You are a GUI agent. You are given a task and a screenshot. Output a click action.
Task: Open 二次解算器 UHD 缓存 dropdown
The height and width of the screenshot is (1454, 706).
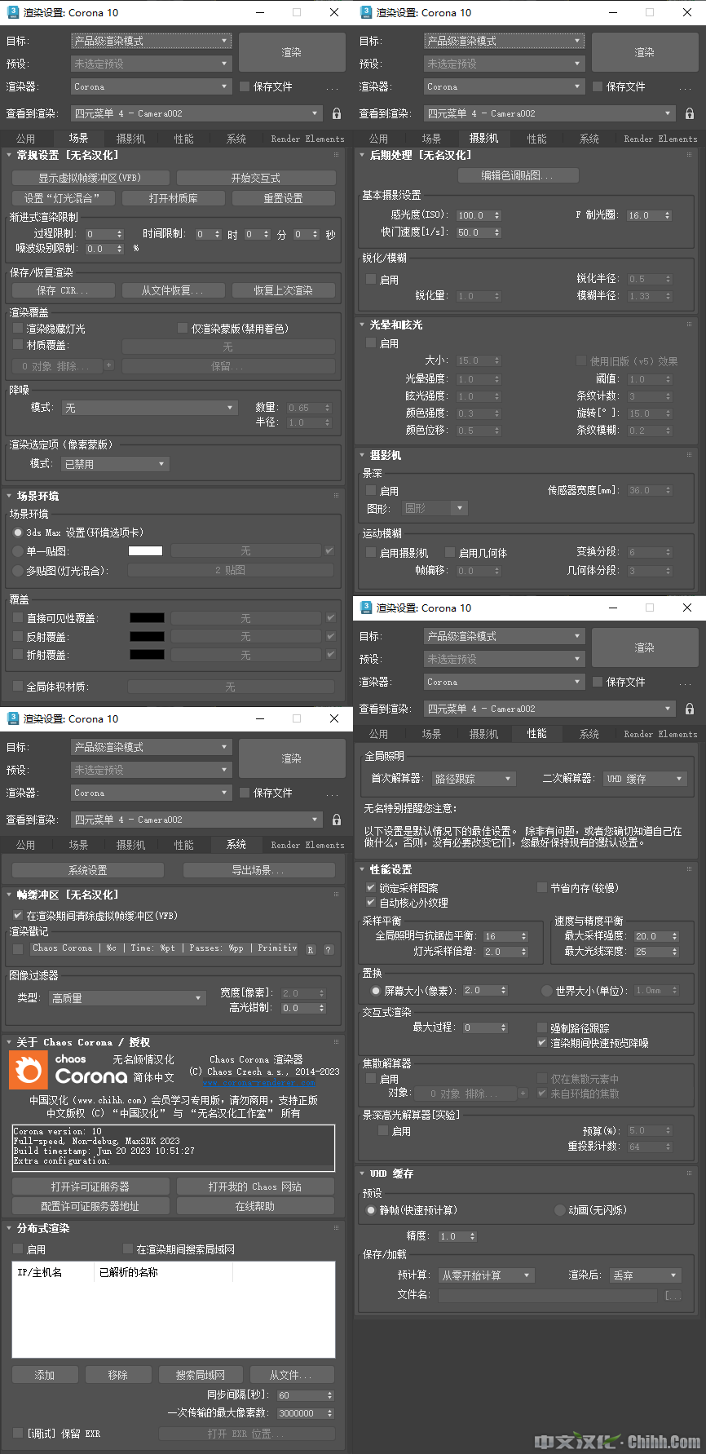pos(645,779)
